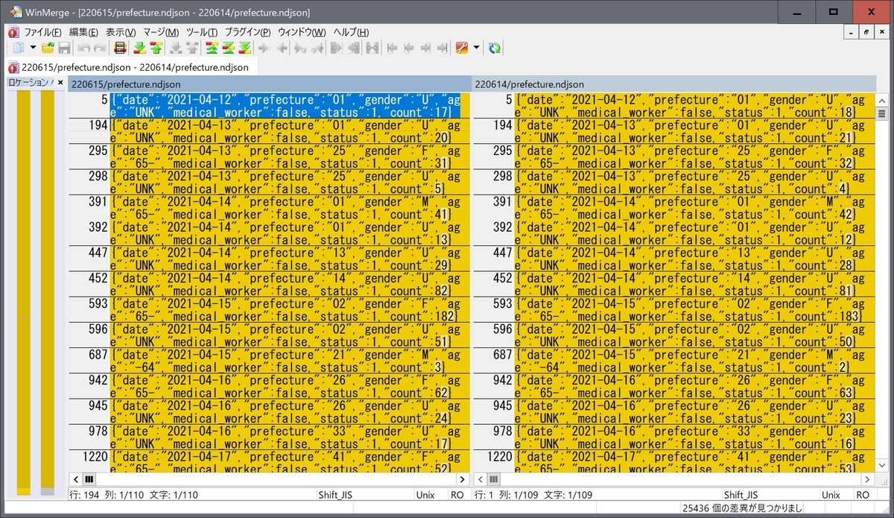Open the New document dropdown arrow
This screenshot has width=894, height=518.
[33, 48]
